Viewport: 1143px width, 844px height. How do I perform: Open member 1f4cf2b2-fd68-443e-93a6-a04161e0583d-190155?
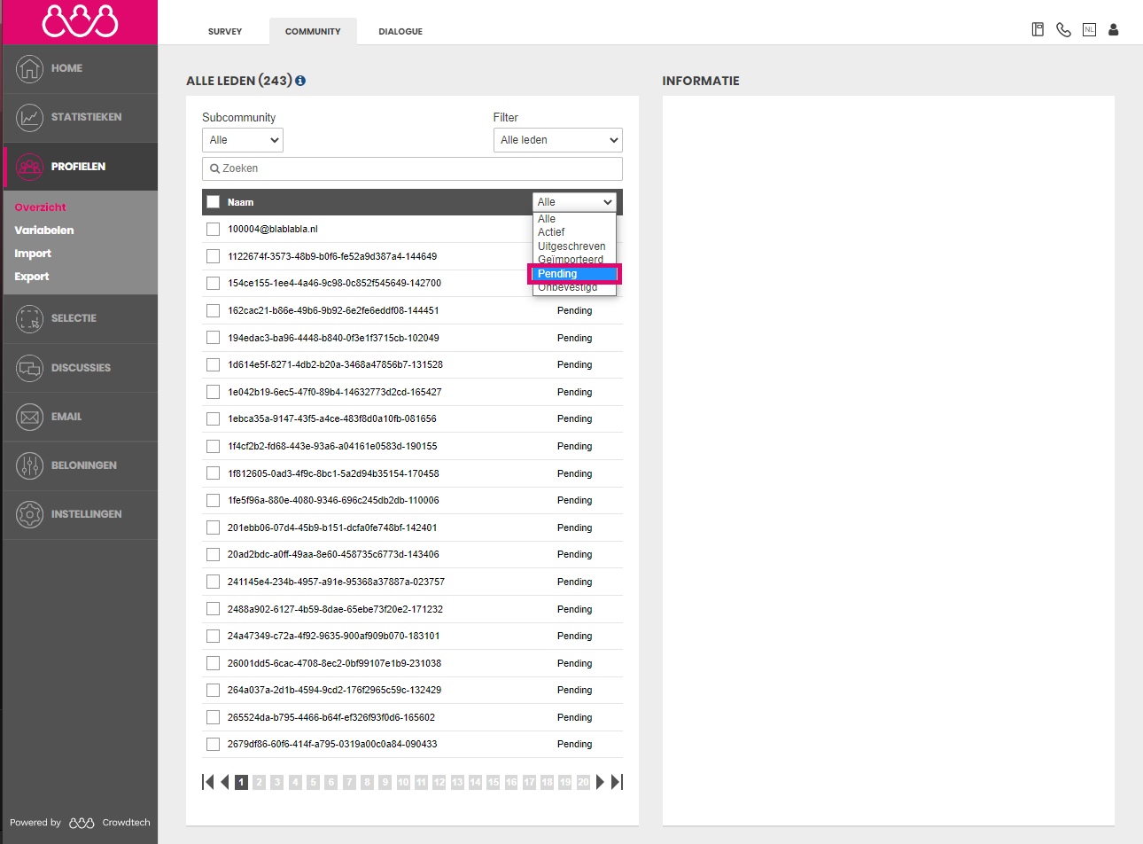pos(332,446)
